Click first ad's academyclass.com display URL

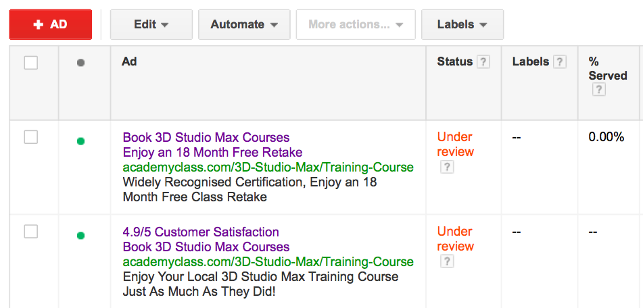(268, 168)
